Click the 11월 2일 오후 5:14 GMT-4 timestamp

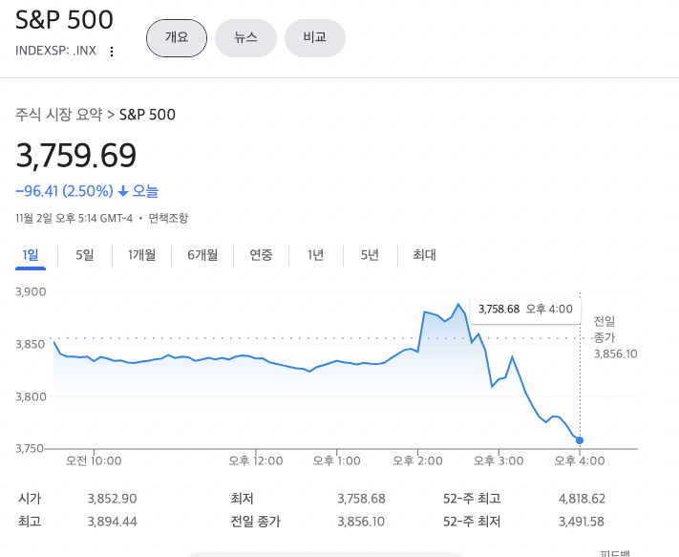tap(74, 218)
